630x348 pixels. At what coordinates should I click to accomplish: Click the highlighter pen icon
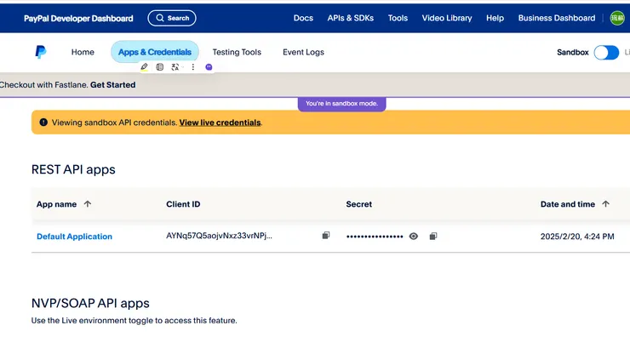click(x=144, y=67)
